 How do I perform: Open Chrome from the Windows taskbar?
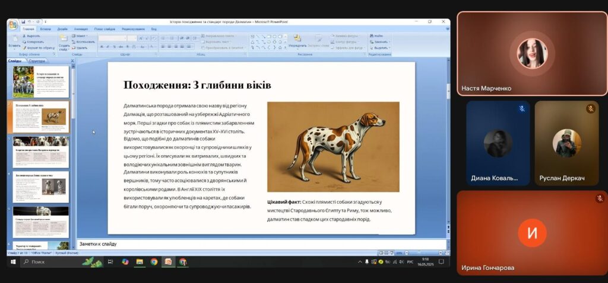tap(154, 261)
